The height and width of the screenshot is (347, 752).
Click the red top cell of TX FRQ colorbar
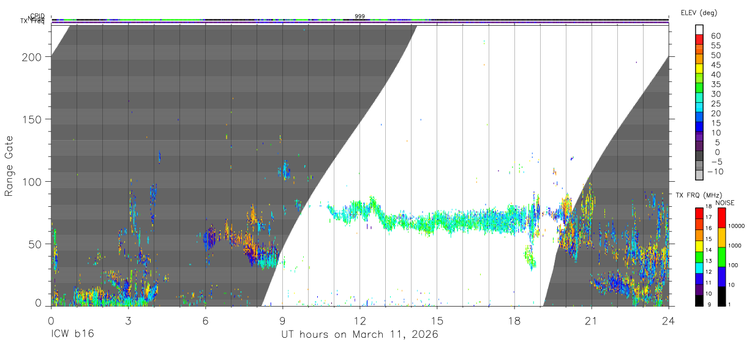[699, 214]
